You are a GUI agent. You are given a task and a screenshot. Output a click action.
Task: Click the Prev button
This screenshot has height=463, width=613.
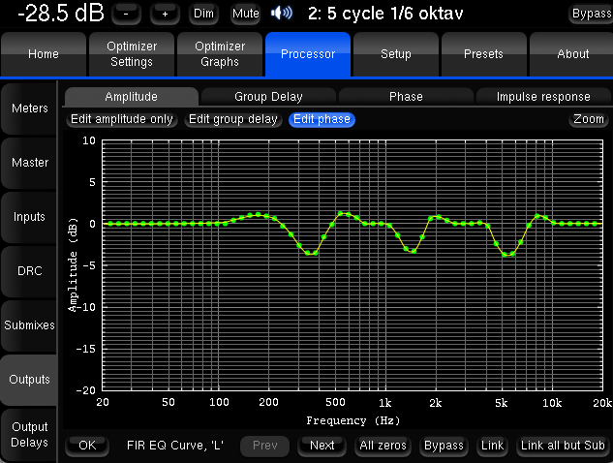tap(265, 446)
